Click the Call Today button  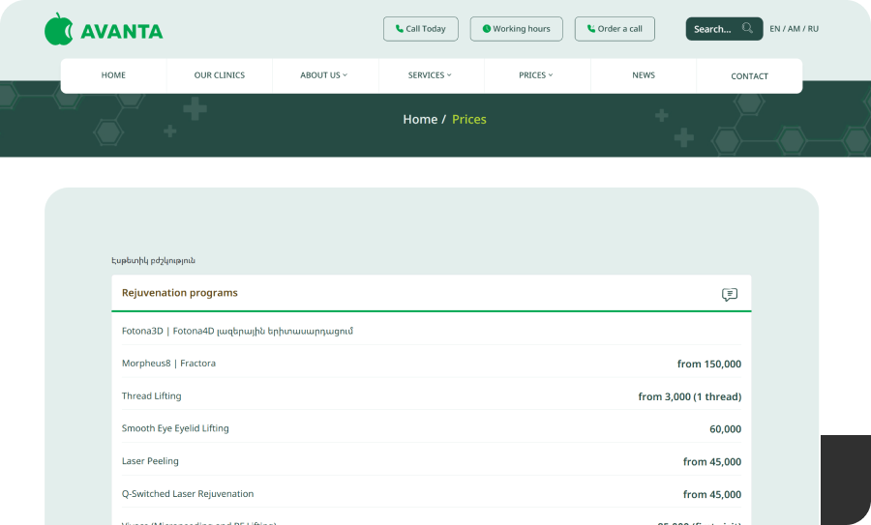(x=421, y=29)
